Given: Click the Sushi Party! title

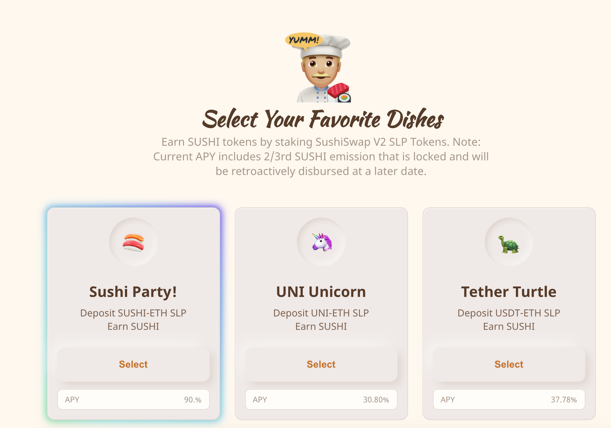Looking at the screenshot, I should (x=133, y=292).
